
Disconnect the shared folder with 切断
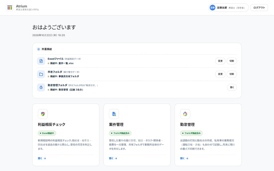[232, 74]
